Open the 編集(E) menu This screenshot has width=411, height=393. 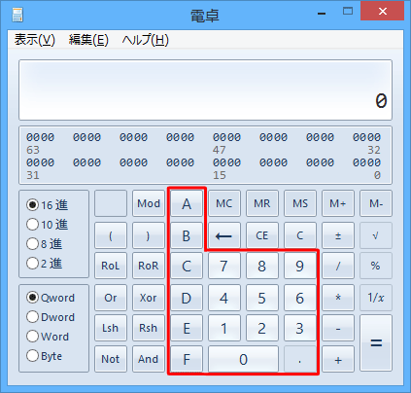[x=88, y=40]
